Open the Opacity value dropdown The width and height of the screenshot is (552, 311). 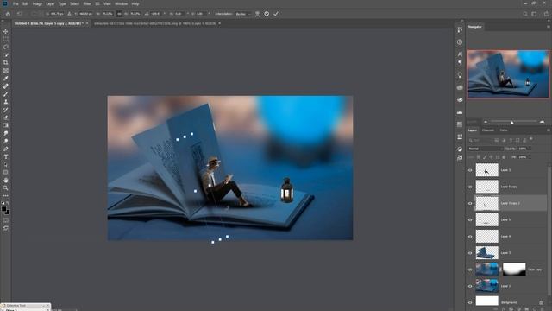pyautogui.click(x=529, y=149)
